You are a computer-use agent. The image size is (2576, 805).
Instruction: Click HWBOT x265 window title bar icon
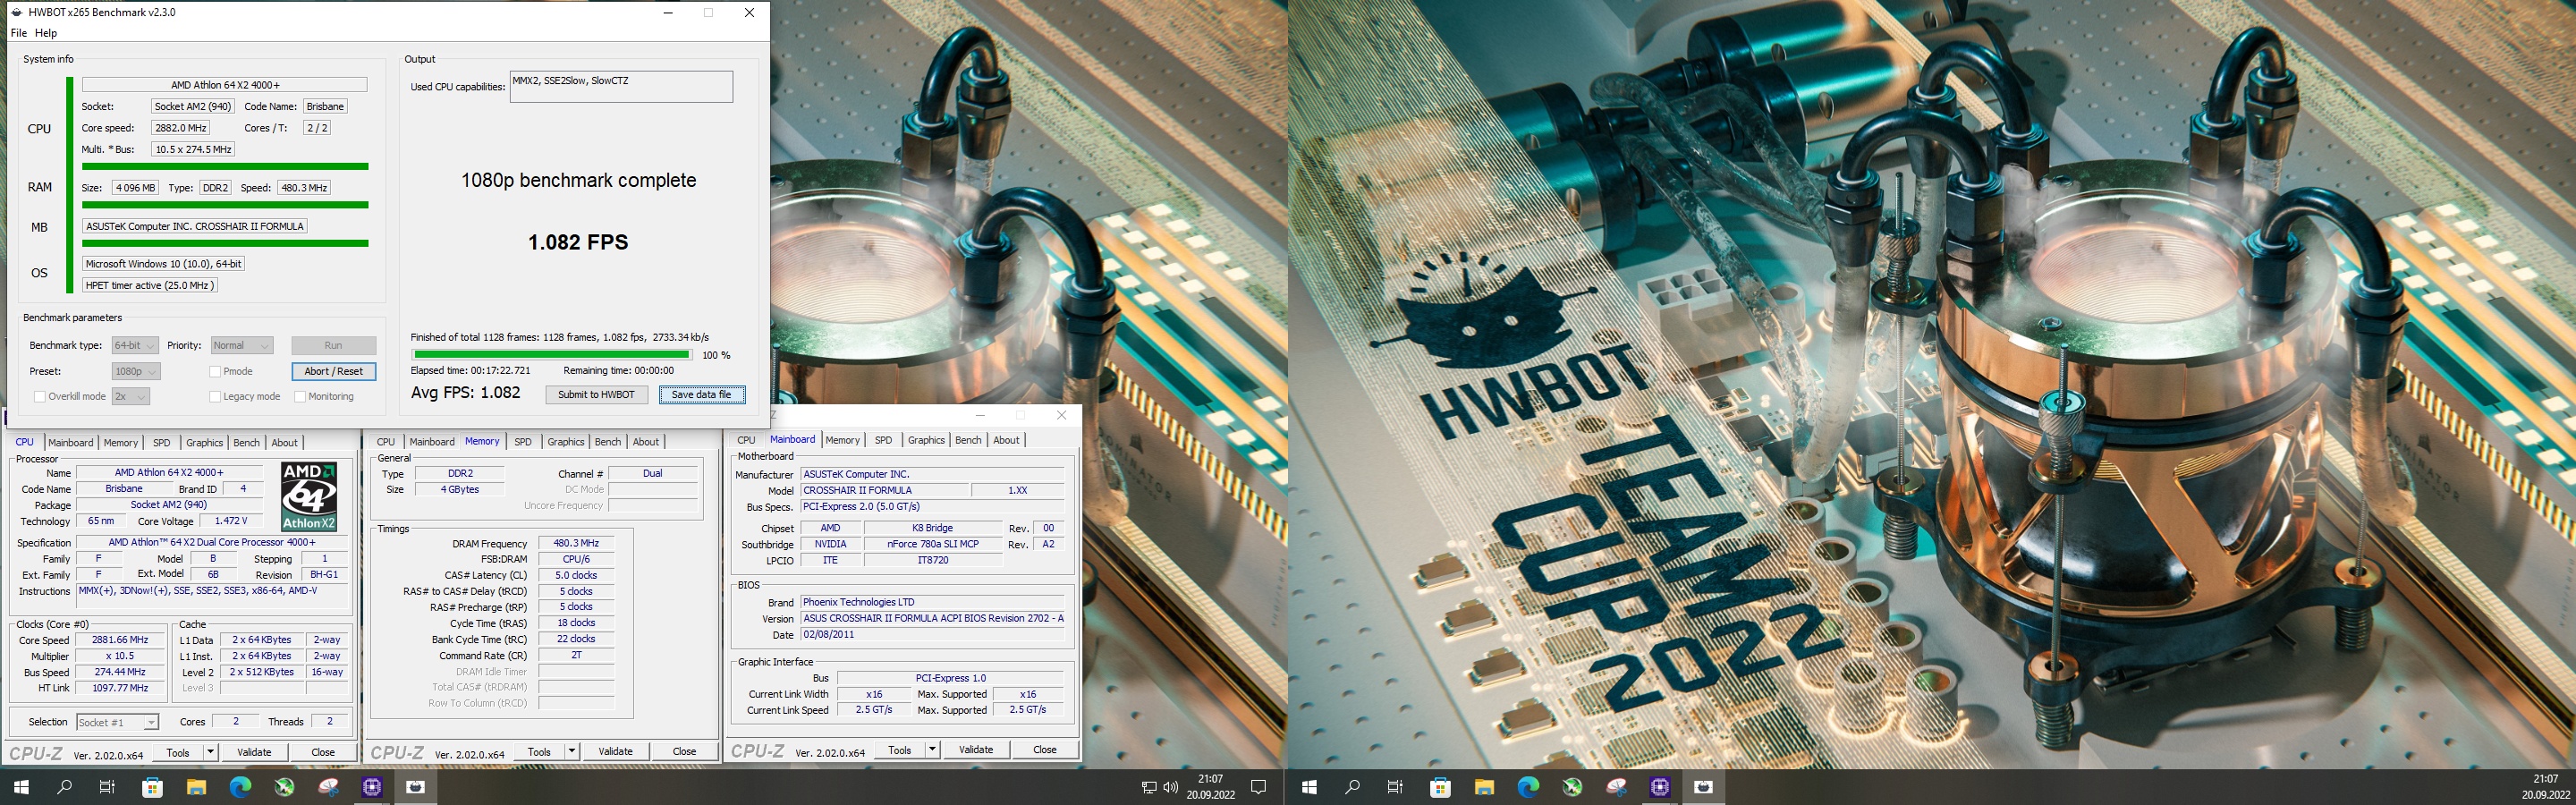pyautogui.click(x=16, y=13)
